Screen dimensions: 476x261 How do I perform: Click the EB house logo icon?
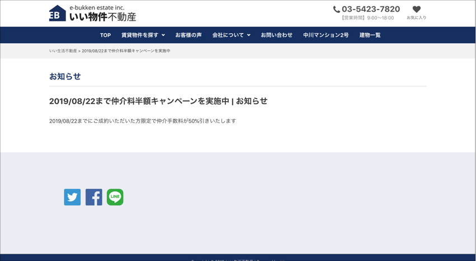pyautogui.click(x=57, y=13)
